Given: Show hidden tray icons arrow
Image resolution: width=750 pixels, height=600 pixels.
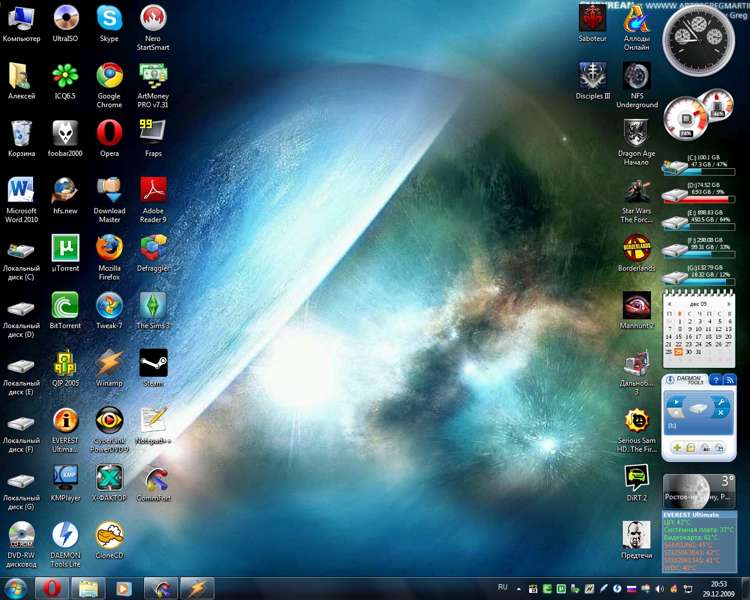Looking at the screenshot, I should point(519,589).
